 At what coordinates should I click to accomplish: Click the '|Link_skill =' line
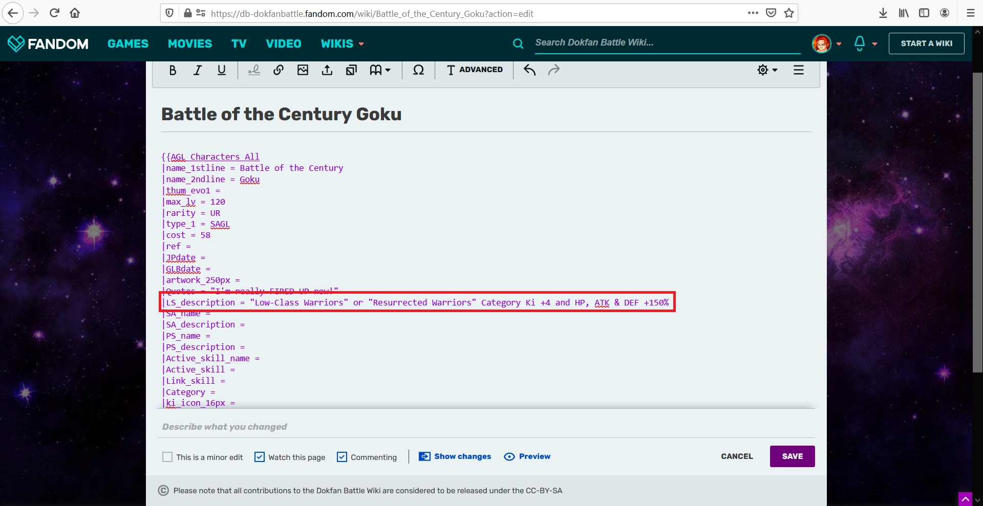click(194, 381)
